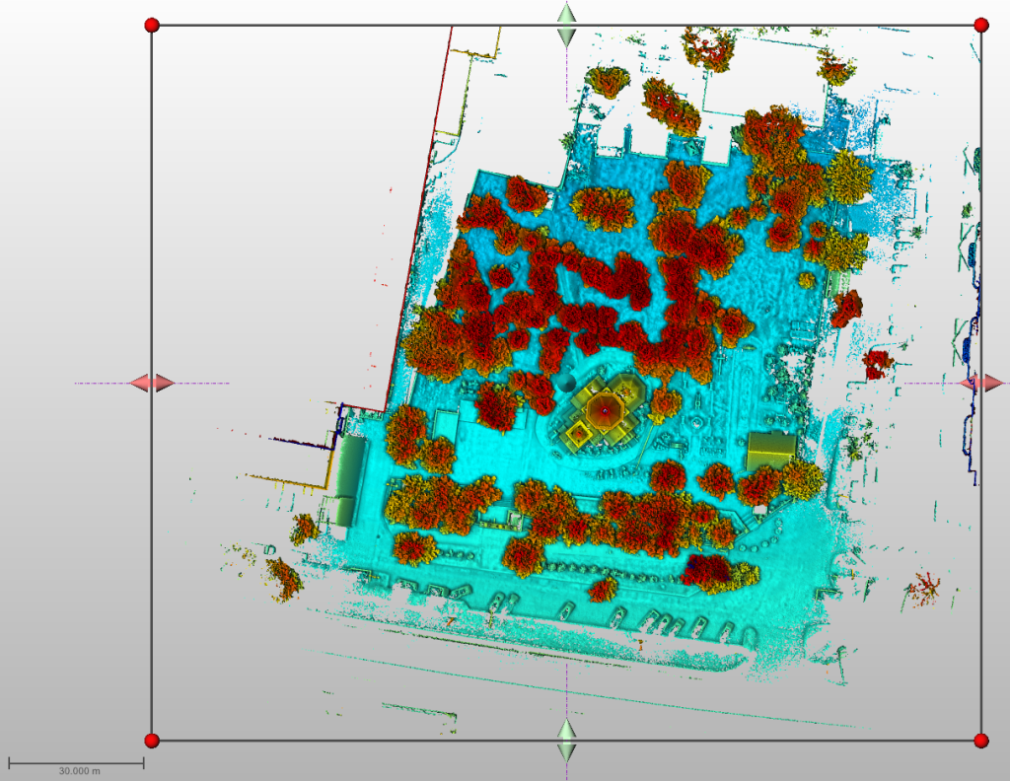The width and height of the screenshot is (1010, 781).
Task: Click the left-pointing red arrow on left edge
Action: point(140,383)
